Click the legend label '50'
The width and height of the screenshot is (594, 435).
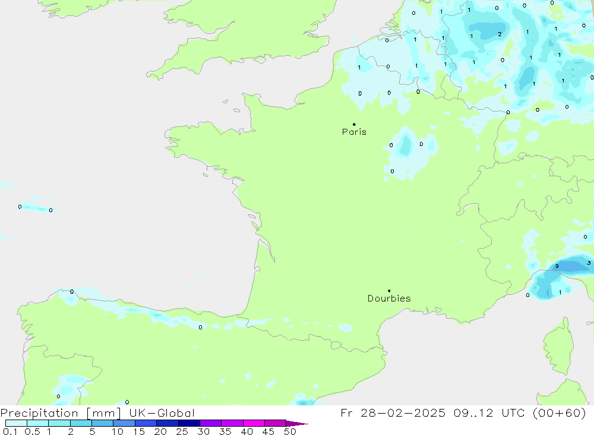tap(290, 431)
